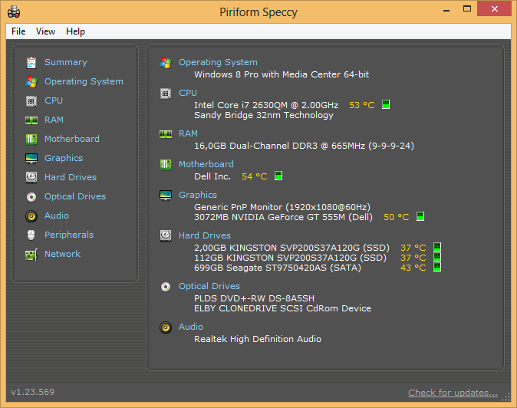Screen dimensions: 517x408
Task: Click the Hard Drives heading link in summary
Action: [205, 235]
